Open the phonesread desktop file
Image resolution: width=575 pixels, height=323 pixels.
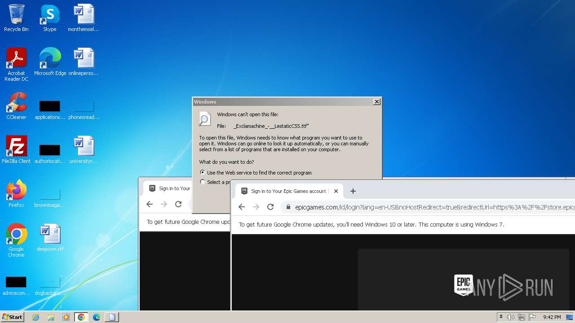coord(84,110)
